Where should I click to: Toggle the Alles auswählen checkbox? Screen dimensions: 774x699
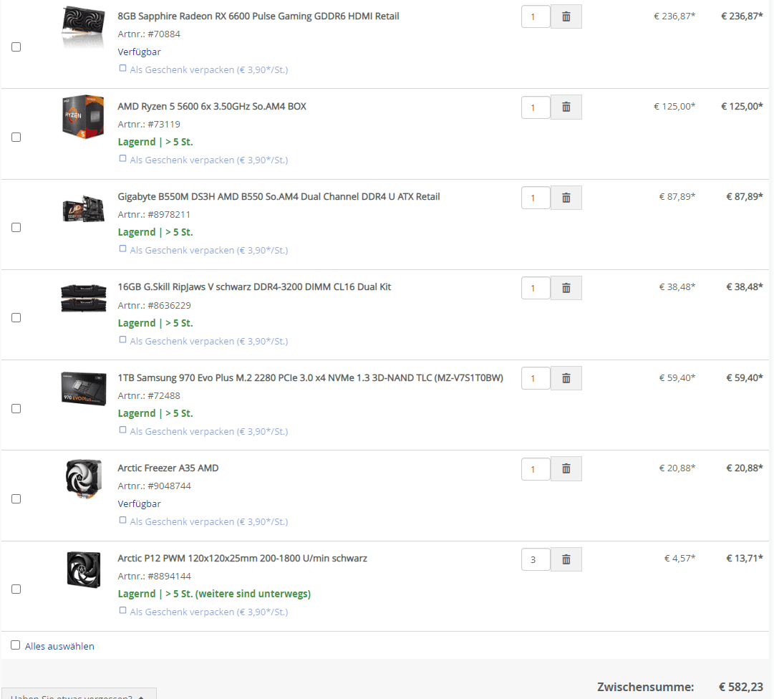pyautogui.click(x=16, y=645)
